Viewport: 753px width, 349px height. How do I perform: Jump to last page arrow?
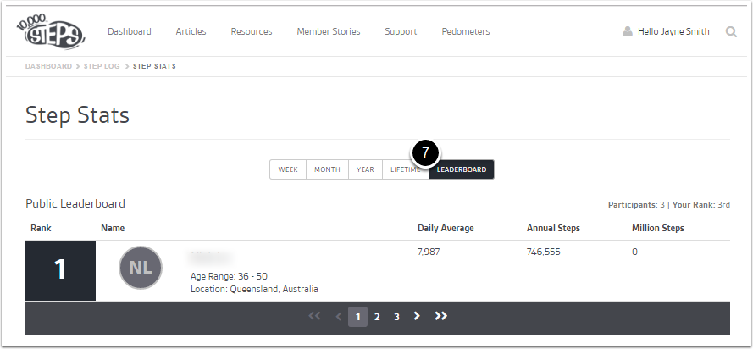(x=440, y=316)
